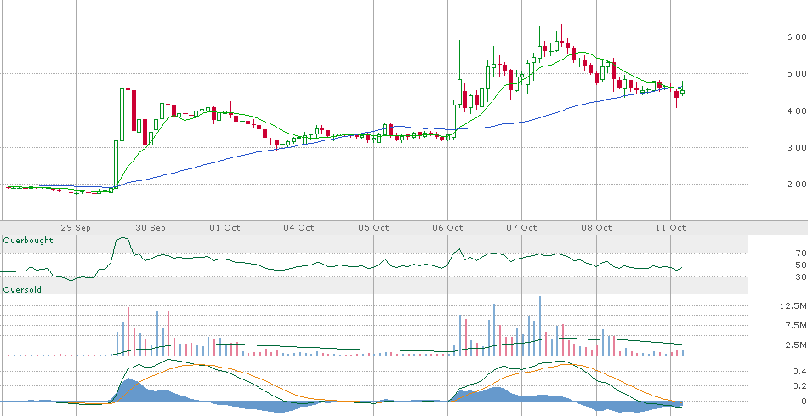The width and height of the screenshot is (808, 416).
Task: Click the 04 Oct date label
Action: click(x=299, y=228)
